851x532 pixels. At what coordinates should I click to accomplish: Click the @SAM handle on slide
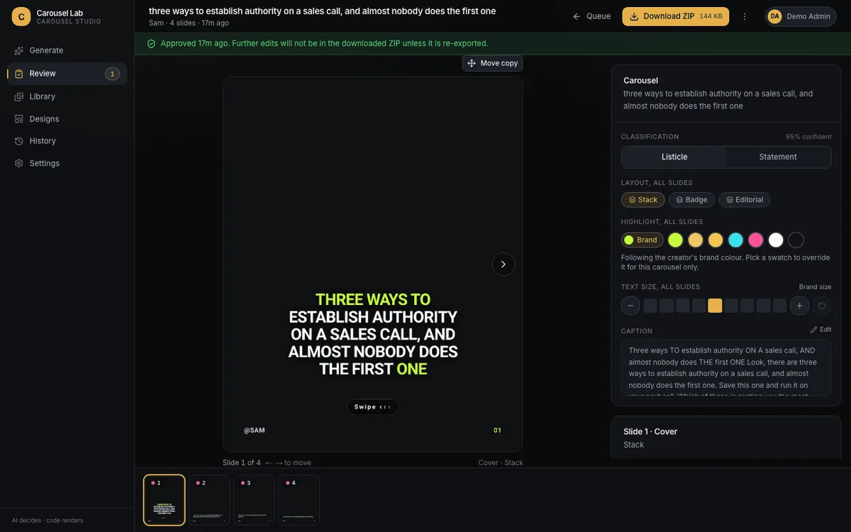[254, 431]
